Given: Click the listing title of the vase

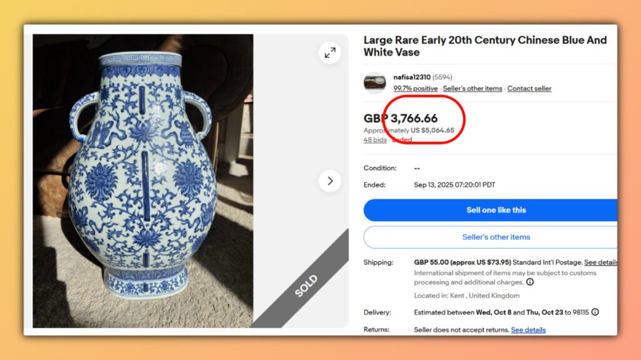Looking at the screenshot, I should click(485, 46).
